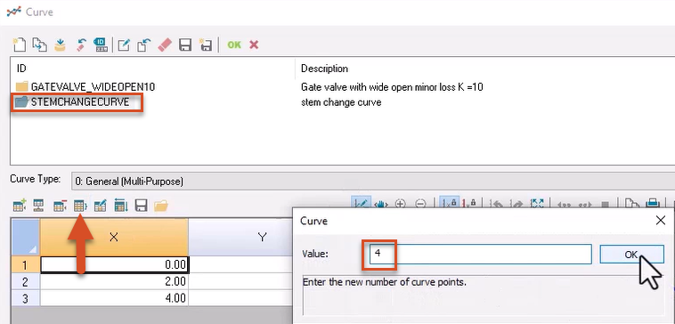The image size is (675, 324).
Task: Toggle the graph pan hand tool
Action: [381, 204]
